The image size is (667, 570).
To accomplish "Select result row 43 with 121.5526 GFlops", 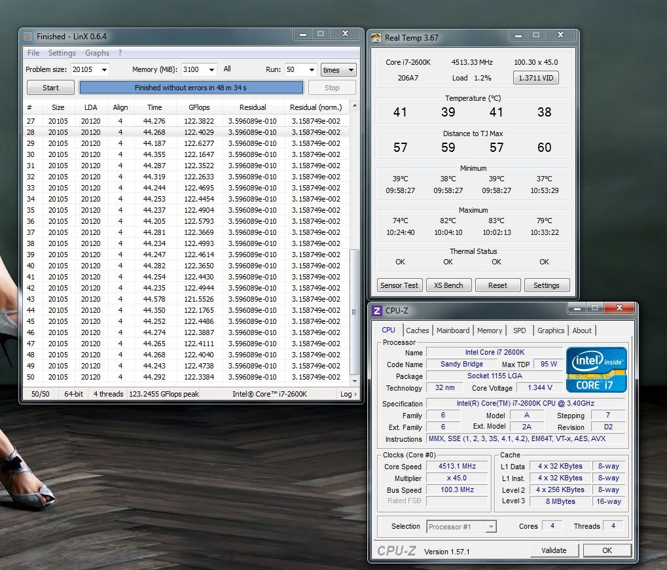I will pyautogui.click(x=187, y=300).
